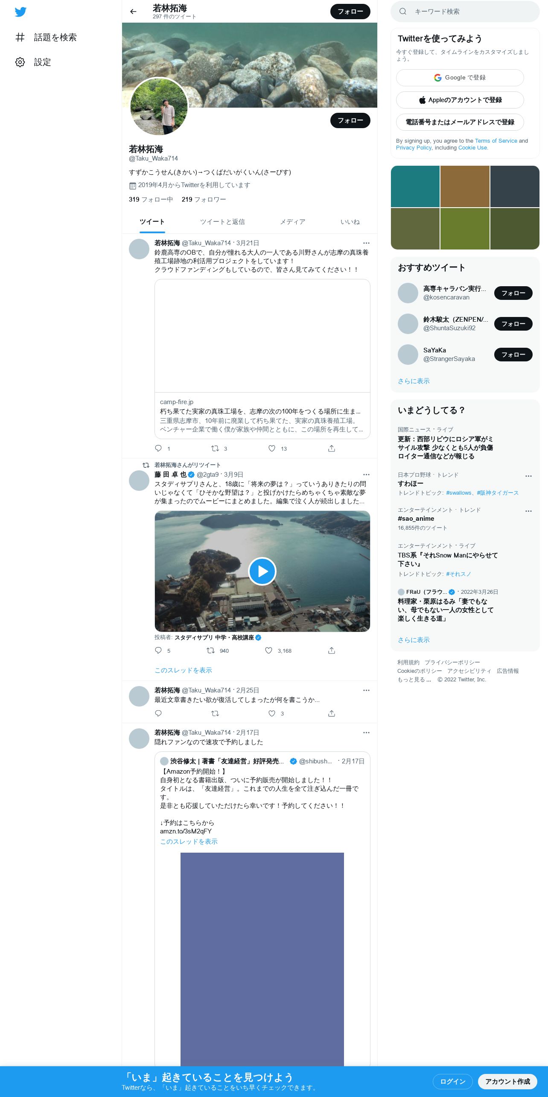The width and height of the screenshot is (548, 1097).
Task: Open more options on 3月21日 tweet
Action: coord(366,243)
